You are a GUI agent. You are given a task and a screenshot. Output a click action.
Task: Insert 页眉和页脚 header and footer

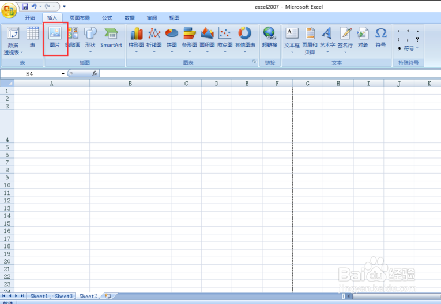[310, 40]
